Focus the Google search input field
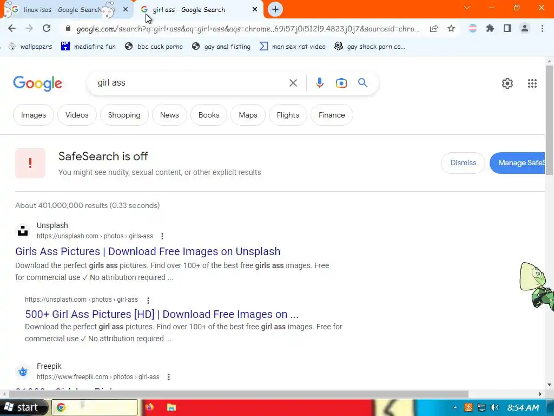The image size is (554, 416). point(191,83)
